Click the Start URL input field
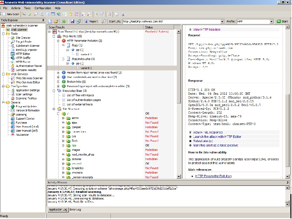Screen dimensions: 292x219 (x=171, y=21)
